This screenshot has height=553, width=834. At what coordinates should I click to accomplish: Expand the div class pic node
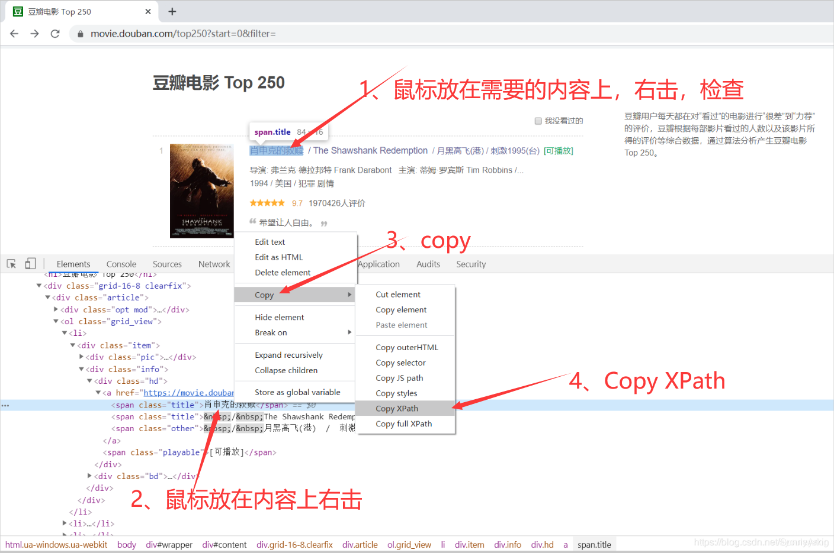pos(81,357)
